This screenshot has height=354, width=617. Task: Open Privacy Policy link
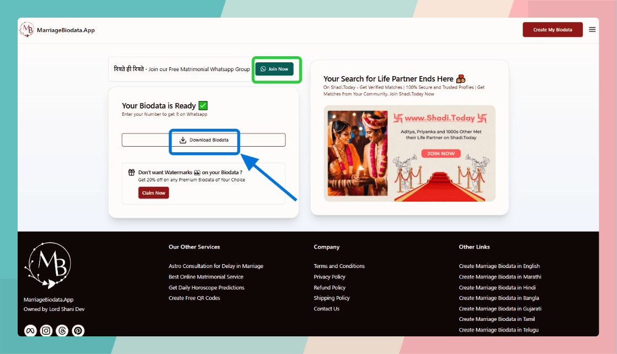pyautogui.click(x=329, y=276)
